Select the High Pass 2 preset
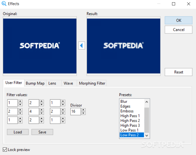Screen dimensions: 196x155 click(x=132, y=121)
